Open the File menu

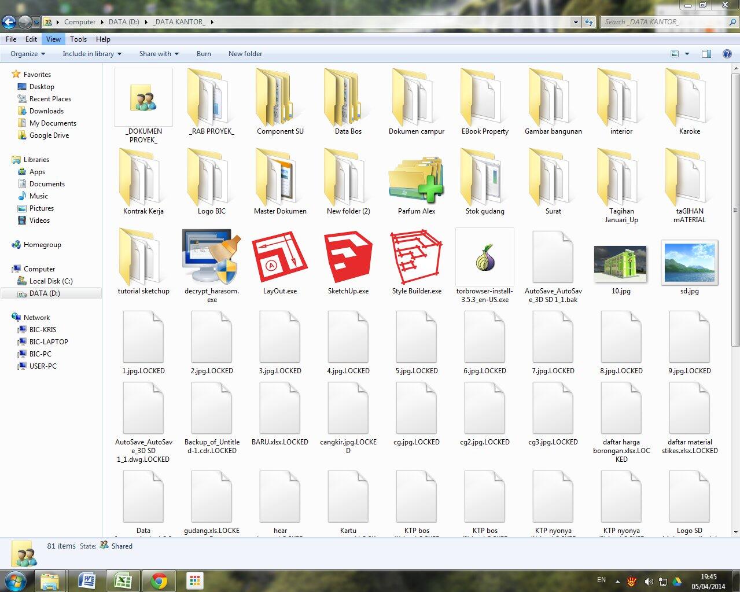[x=11, y=39]
